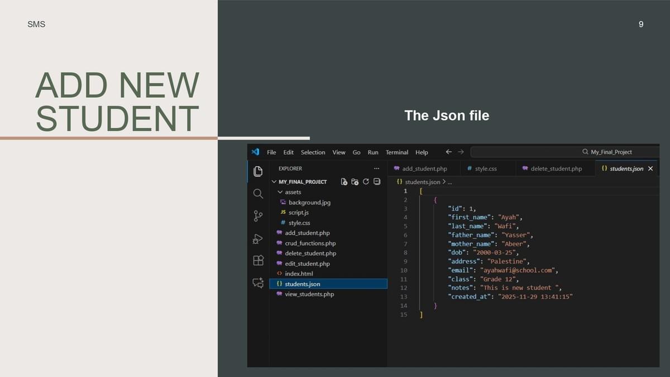Collapse the assets folder
This screenshot has width=670, height=377.
coord(280,192)
